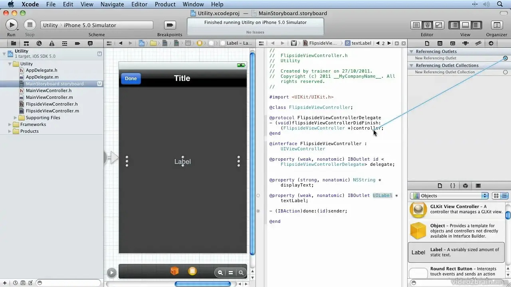This screenshot has height=287, width=511.
Task: Open the Organizer window
Action: [497, 25]
